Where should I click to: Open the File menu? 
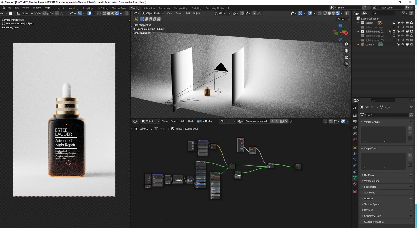[x=9, y=8]
